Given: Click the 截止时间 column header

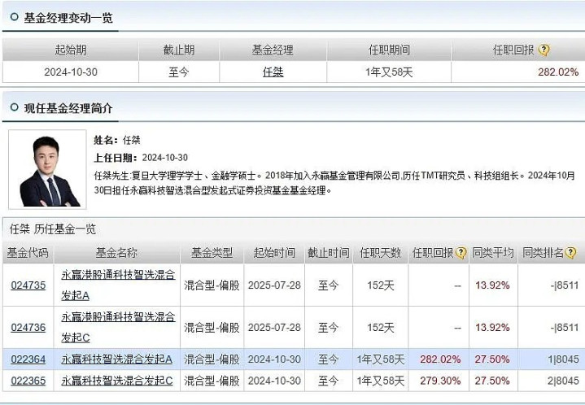Looking at the screenshot, I should click(329, 253).
